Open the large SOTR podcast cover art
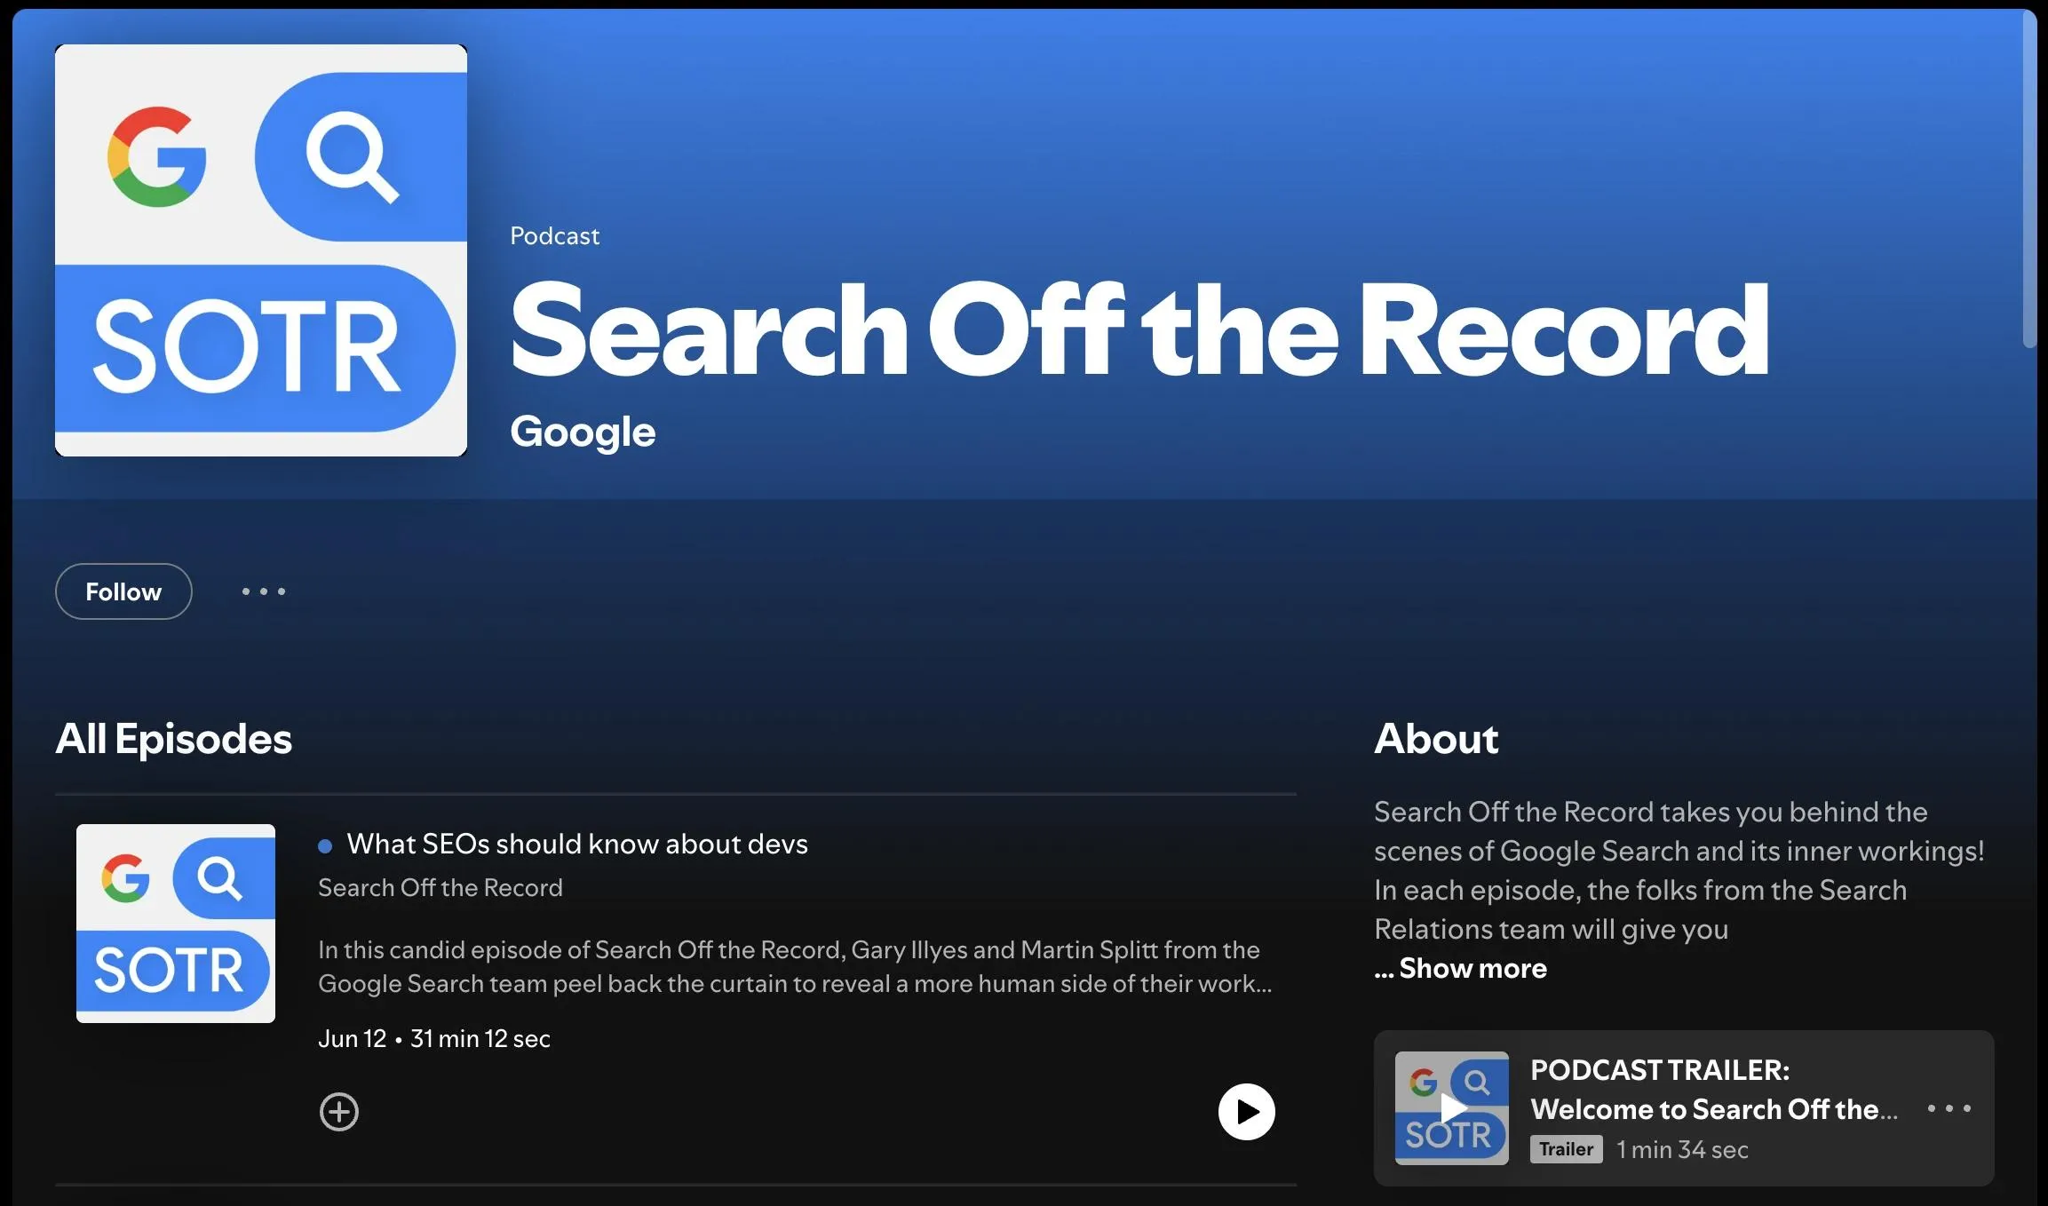Viewport: 2048px width, 1206px height. coord(261,250)
